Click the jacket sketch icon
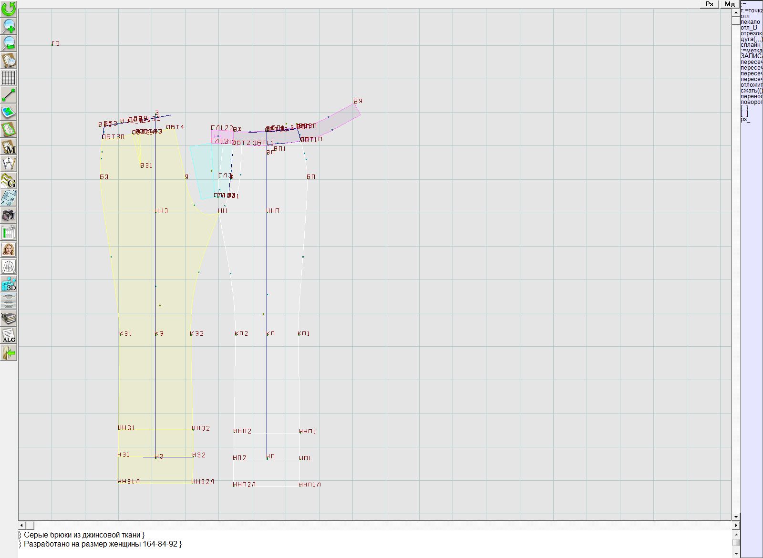Image resolution: width=763 pixels, height=558 pixels. tap(9, 267)
